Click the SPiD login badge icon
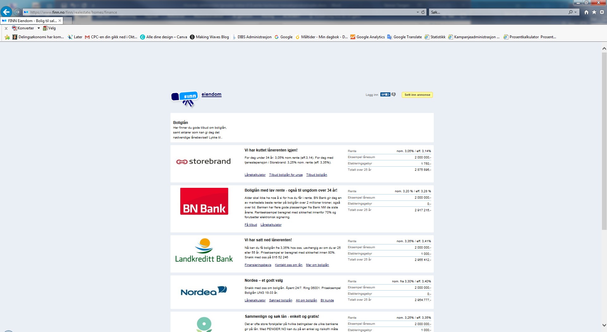607x332 pixels. (385, 95)
